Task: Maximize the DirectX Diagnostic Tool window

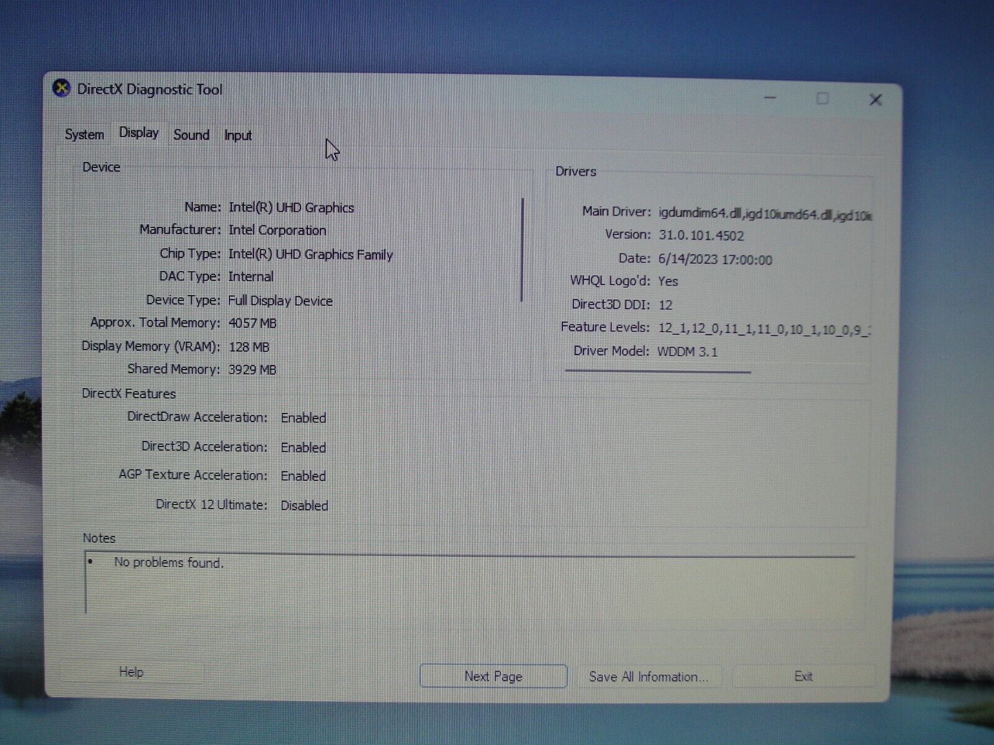Action: pos(823,98)
